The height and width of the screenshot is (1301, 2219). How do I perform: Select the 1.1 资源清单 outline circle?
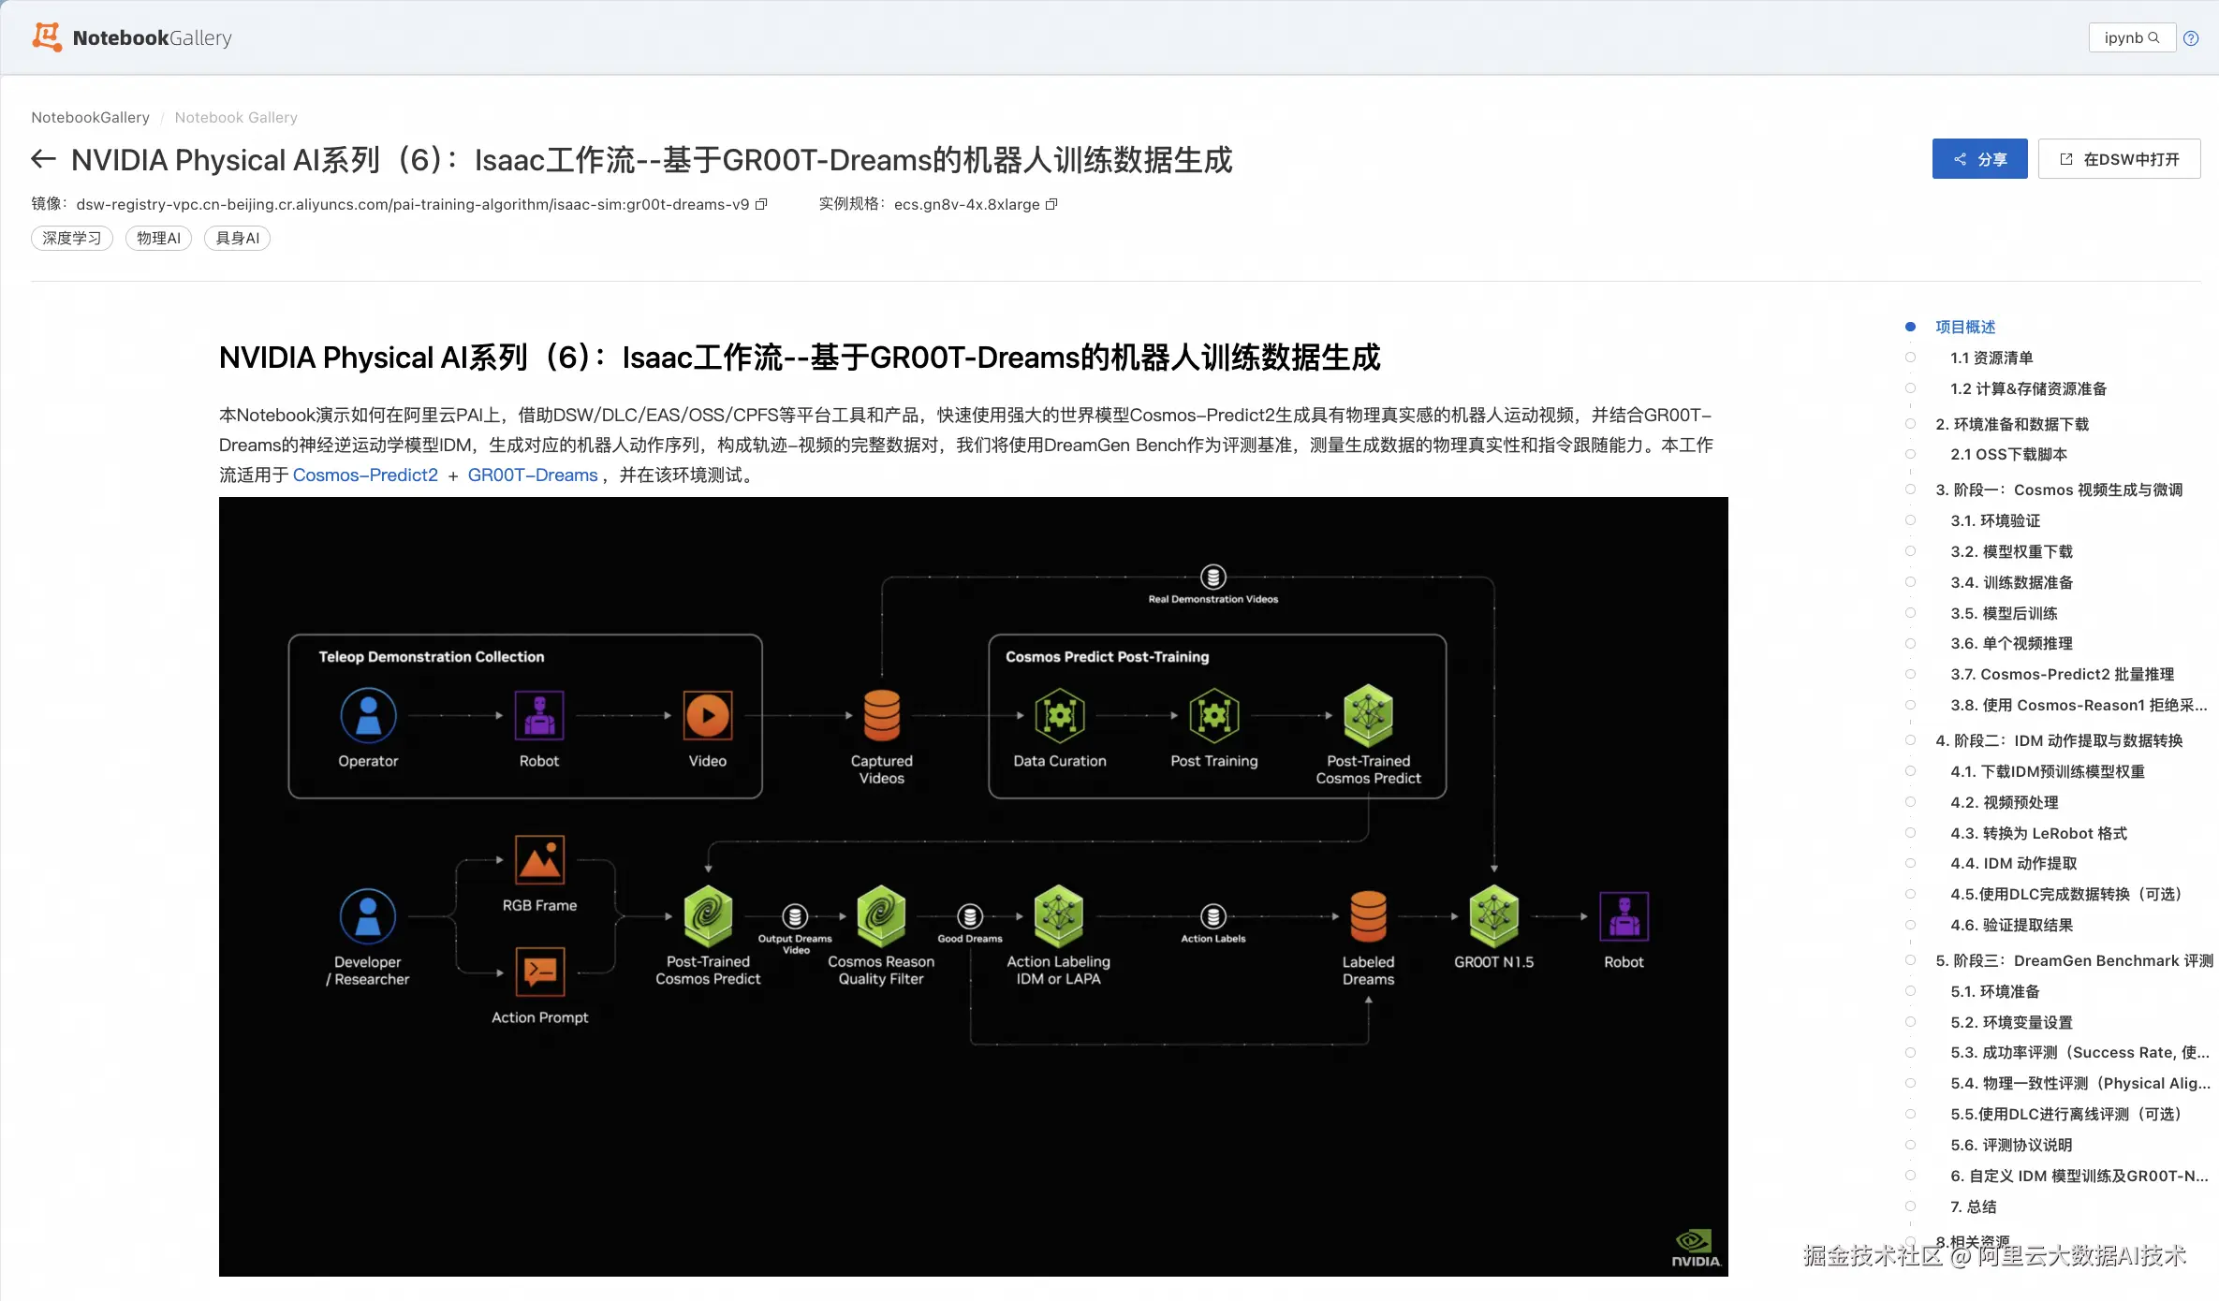click(x=1910, y=358)
